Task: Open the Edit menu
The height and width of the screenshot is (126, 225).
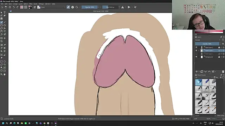Action: coord(6,4)
